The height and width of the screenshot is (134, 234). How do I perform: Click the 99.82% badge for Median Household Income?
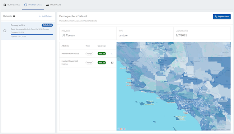point(102,63)
